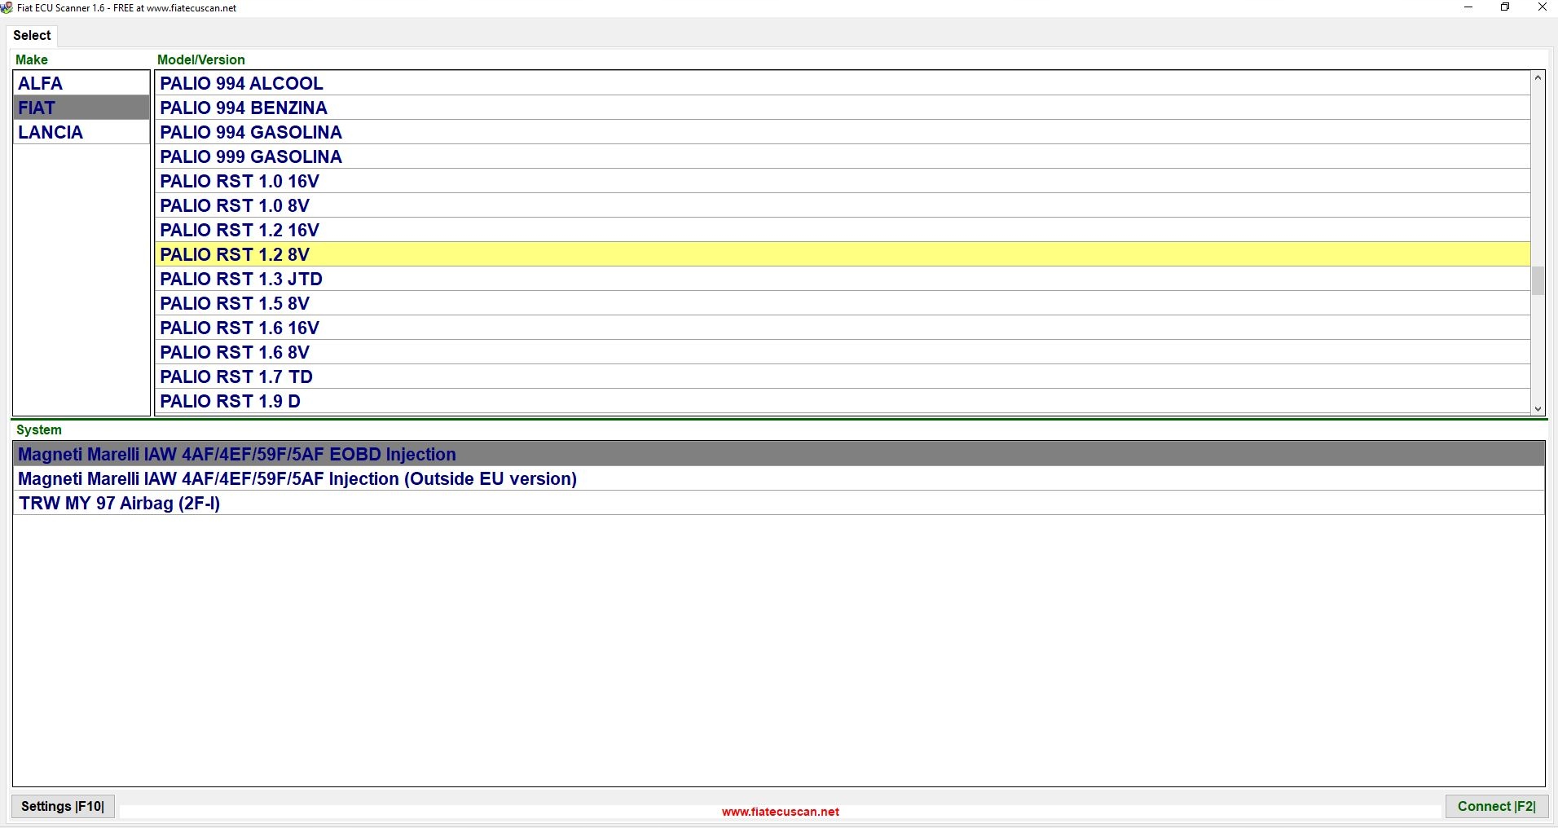Select model PALIO 994 GASOLINA
The width and height of the screenshot is (1558, 828).
click(843, 132)
